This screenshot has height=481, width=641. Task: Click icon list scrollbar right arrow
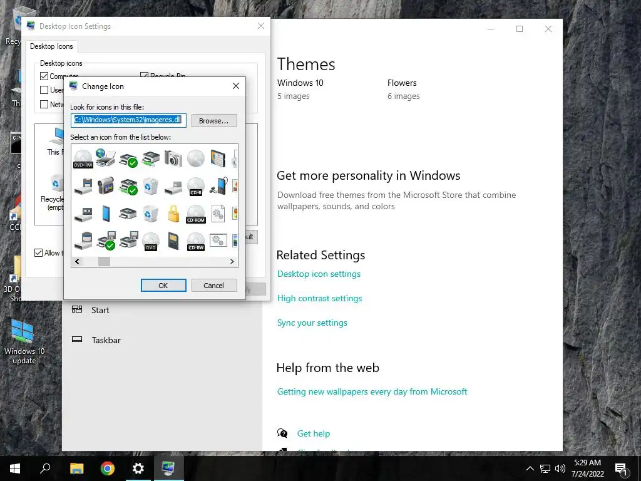tap(232, 261)
